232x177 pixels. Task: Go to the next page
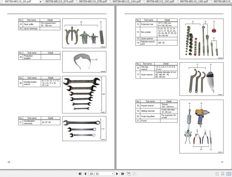pos(117,174)
